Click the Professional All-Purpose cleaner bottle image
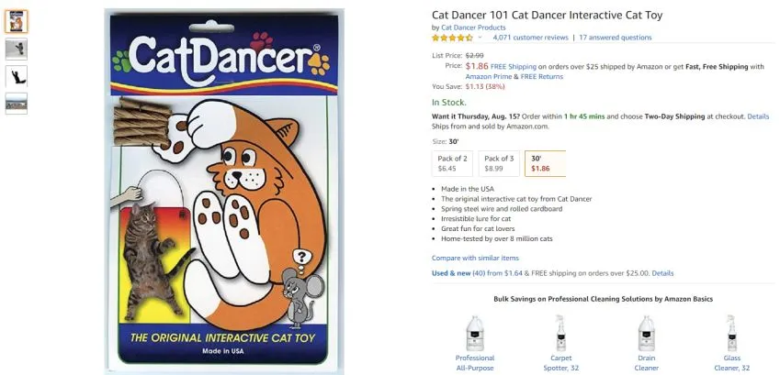The width and height of the screenshot is (780, 375). pyautogui.click(x=475, y=333)
